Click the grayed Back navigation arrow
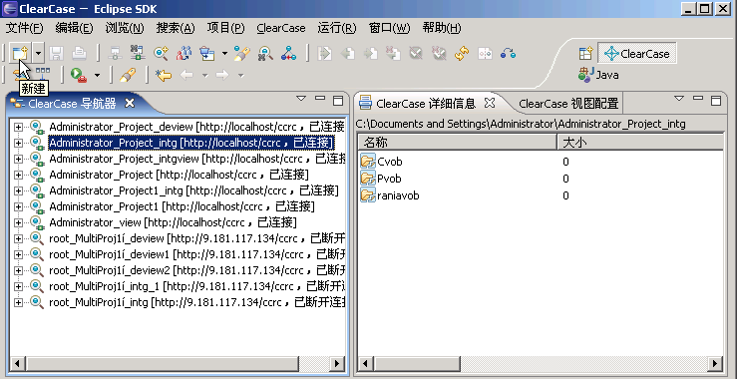The height and width of the screenshot is (379, 737). 186,75
